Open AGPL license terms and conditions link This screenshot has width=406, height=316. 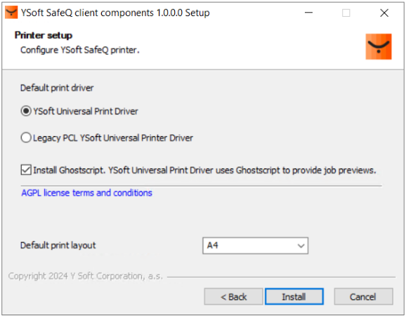coord(86,193)
